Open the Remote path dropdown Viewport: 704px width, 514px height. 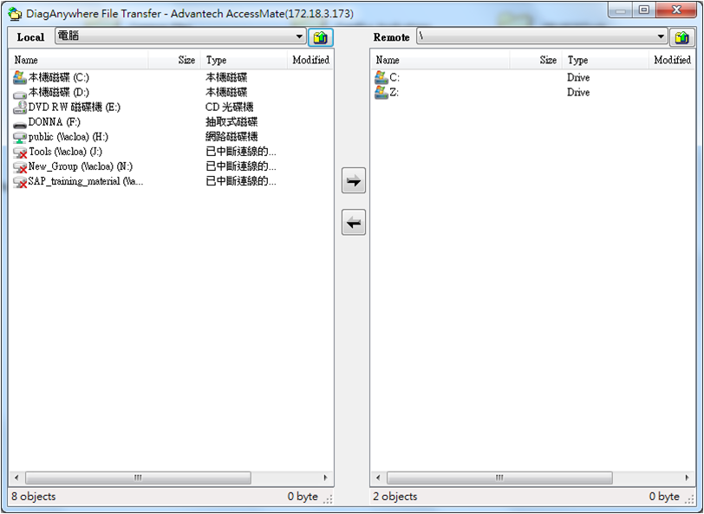coord(661,36)
